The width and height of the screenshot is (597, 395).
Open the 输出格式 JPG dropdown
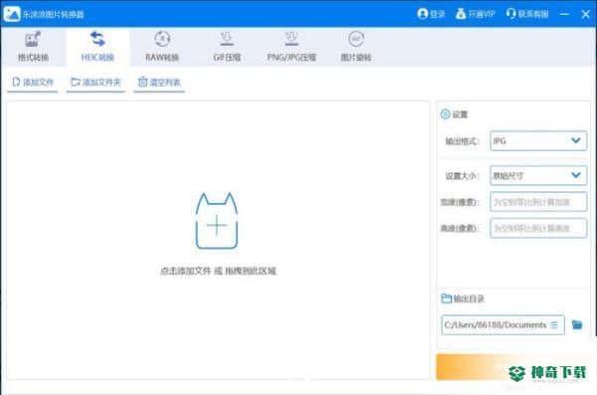(538, 141)
